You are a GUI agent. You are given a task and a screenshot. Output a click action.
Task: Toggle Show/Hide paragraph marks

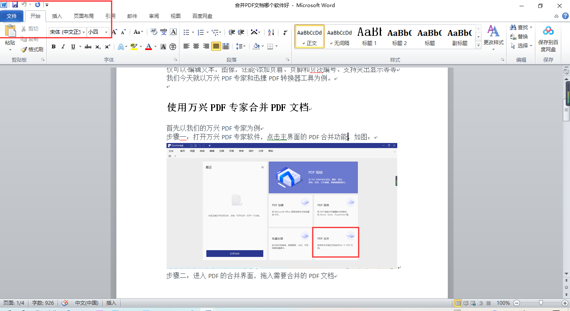[x=285, y=32]
